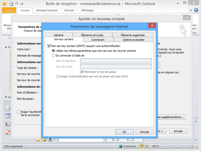Open the Fichier tab

[9, 10]
